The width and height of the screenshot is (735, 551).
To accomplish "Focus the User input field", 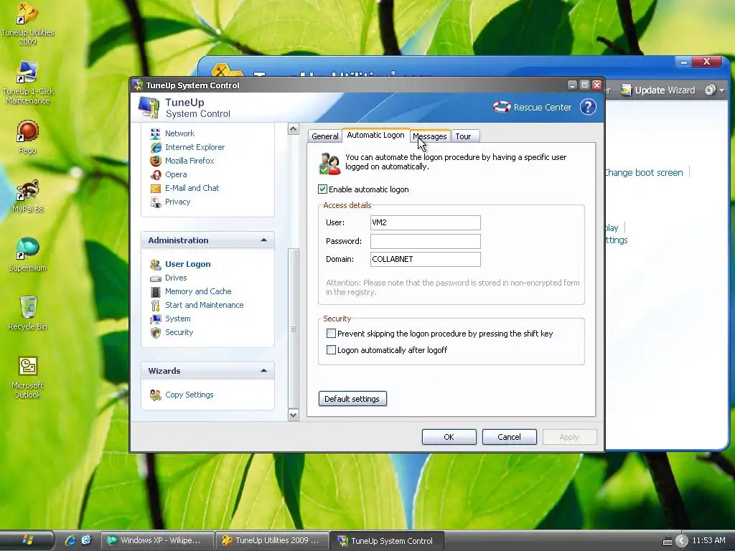I will [x=425, y=222].
